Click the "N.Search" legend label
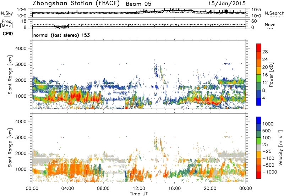The image size is (284, 196). (274, 13)
